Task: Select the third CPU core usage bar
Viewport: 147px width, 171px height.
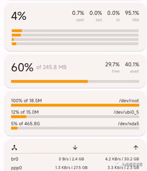Action: coord(75,39)
